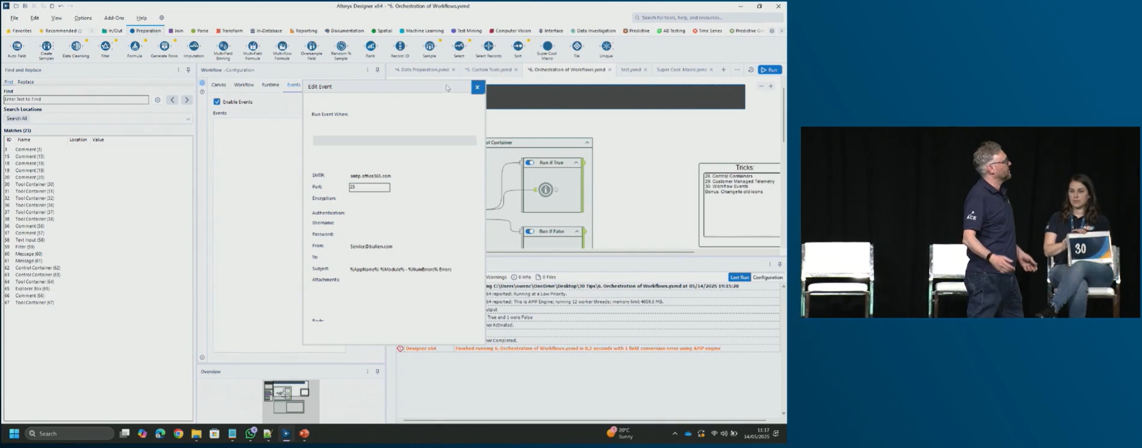Open the workflow run history icon
The height and width of the screenshot is (448, 1142).
click(x=751, y=70)
